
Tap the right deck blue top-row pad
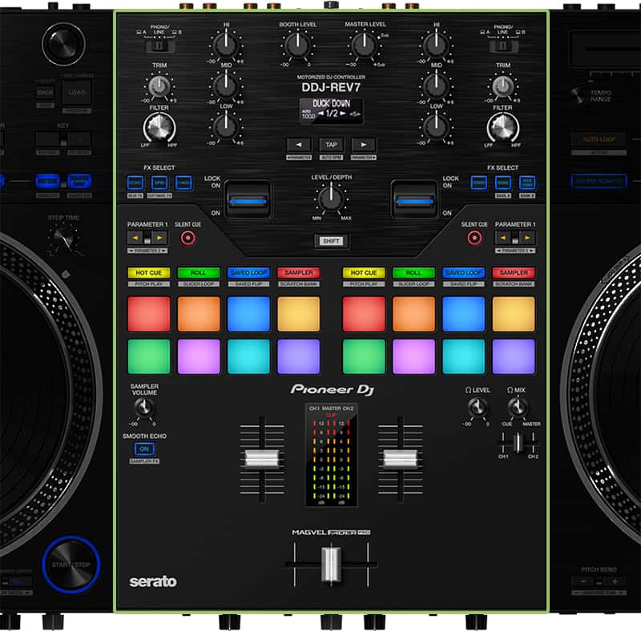(464, 314)
